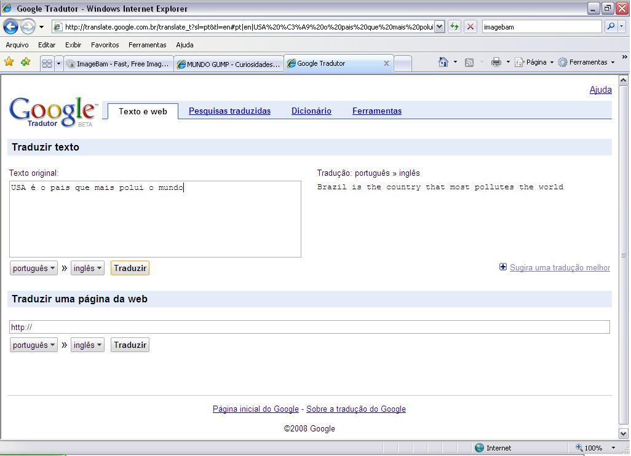631x456 pixels.
Task: Open source language dropdown for web page
Action: pyautogui.click(x=34, y=345)
